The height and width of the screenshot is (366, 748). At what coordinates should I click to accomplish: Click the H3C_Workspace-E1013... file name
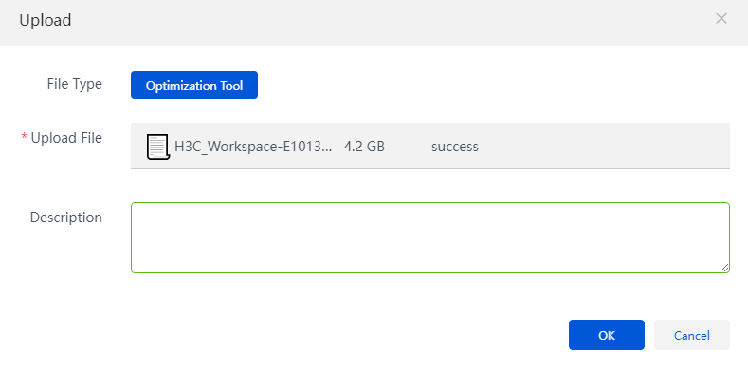(x=253, y=147)
